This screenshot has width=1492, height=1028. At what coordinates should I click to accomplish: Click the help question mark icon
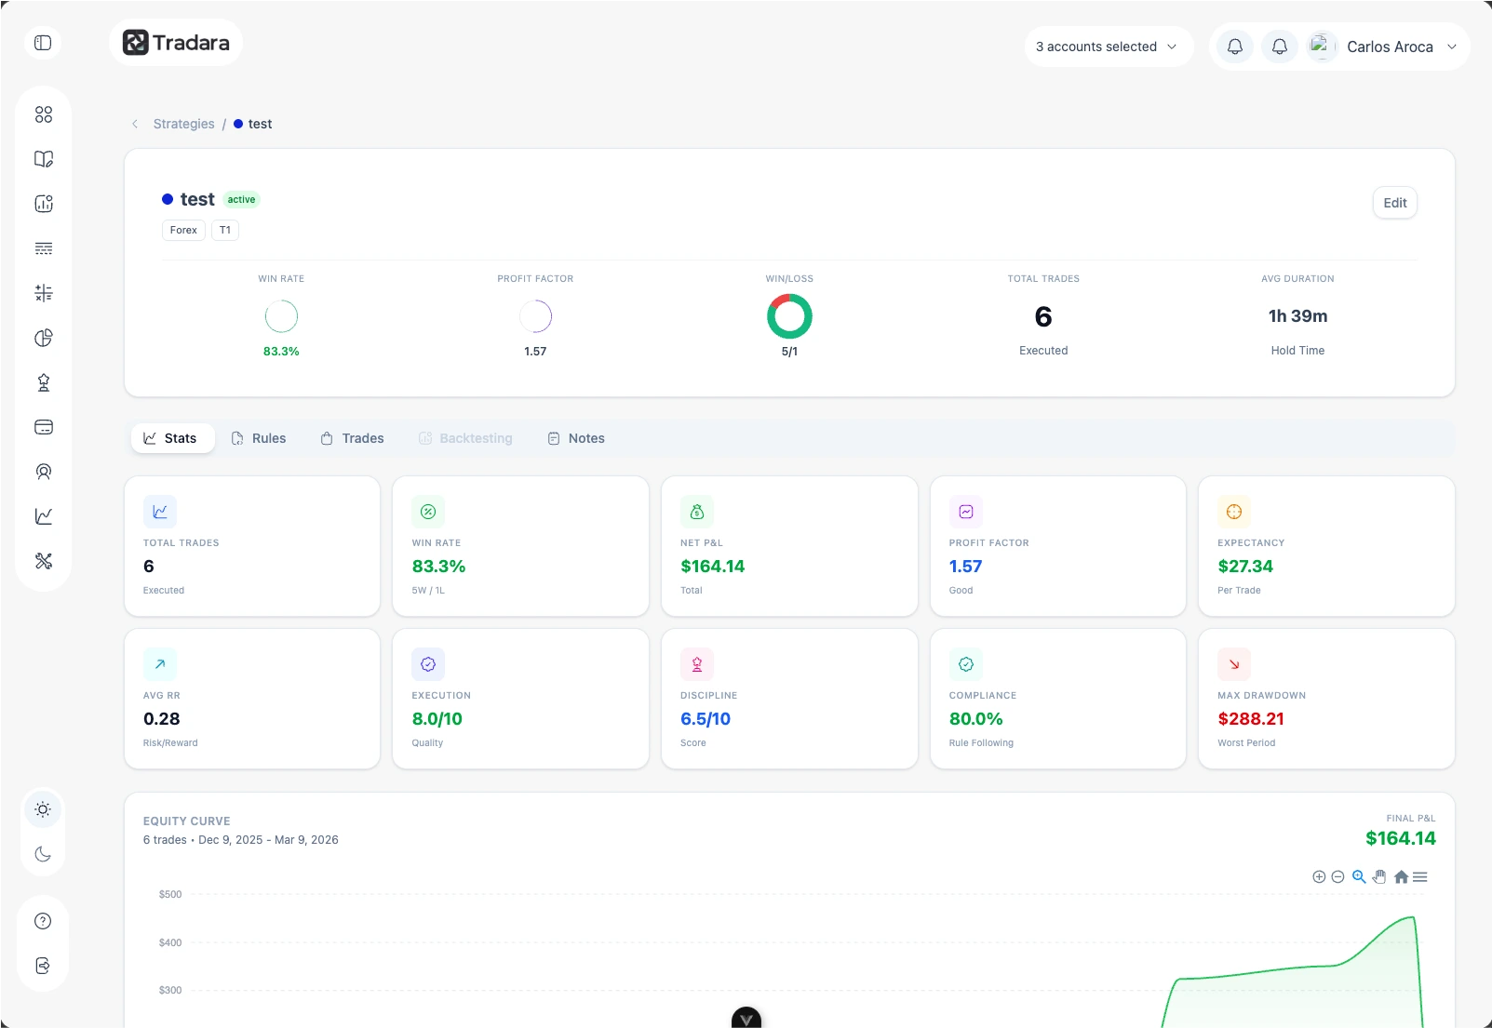click(x=43, y=921)
